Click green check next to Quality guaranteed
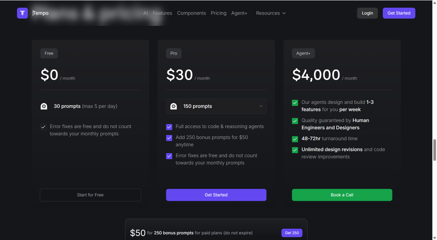The image size is (437, 240). [x=295, y=121]
